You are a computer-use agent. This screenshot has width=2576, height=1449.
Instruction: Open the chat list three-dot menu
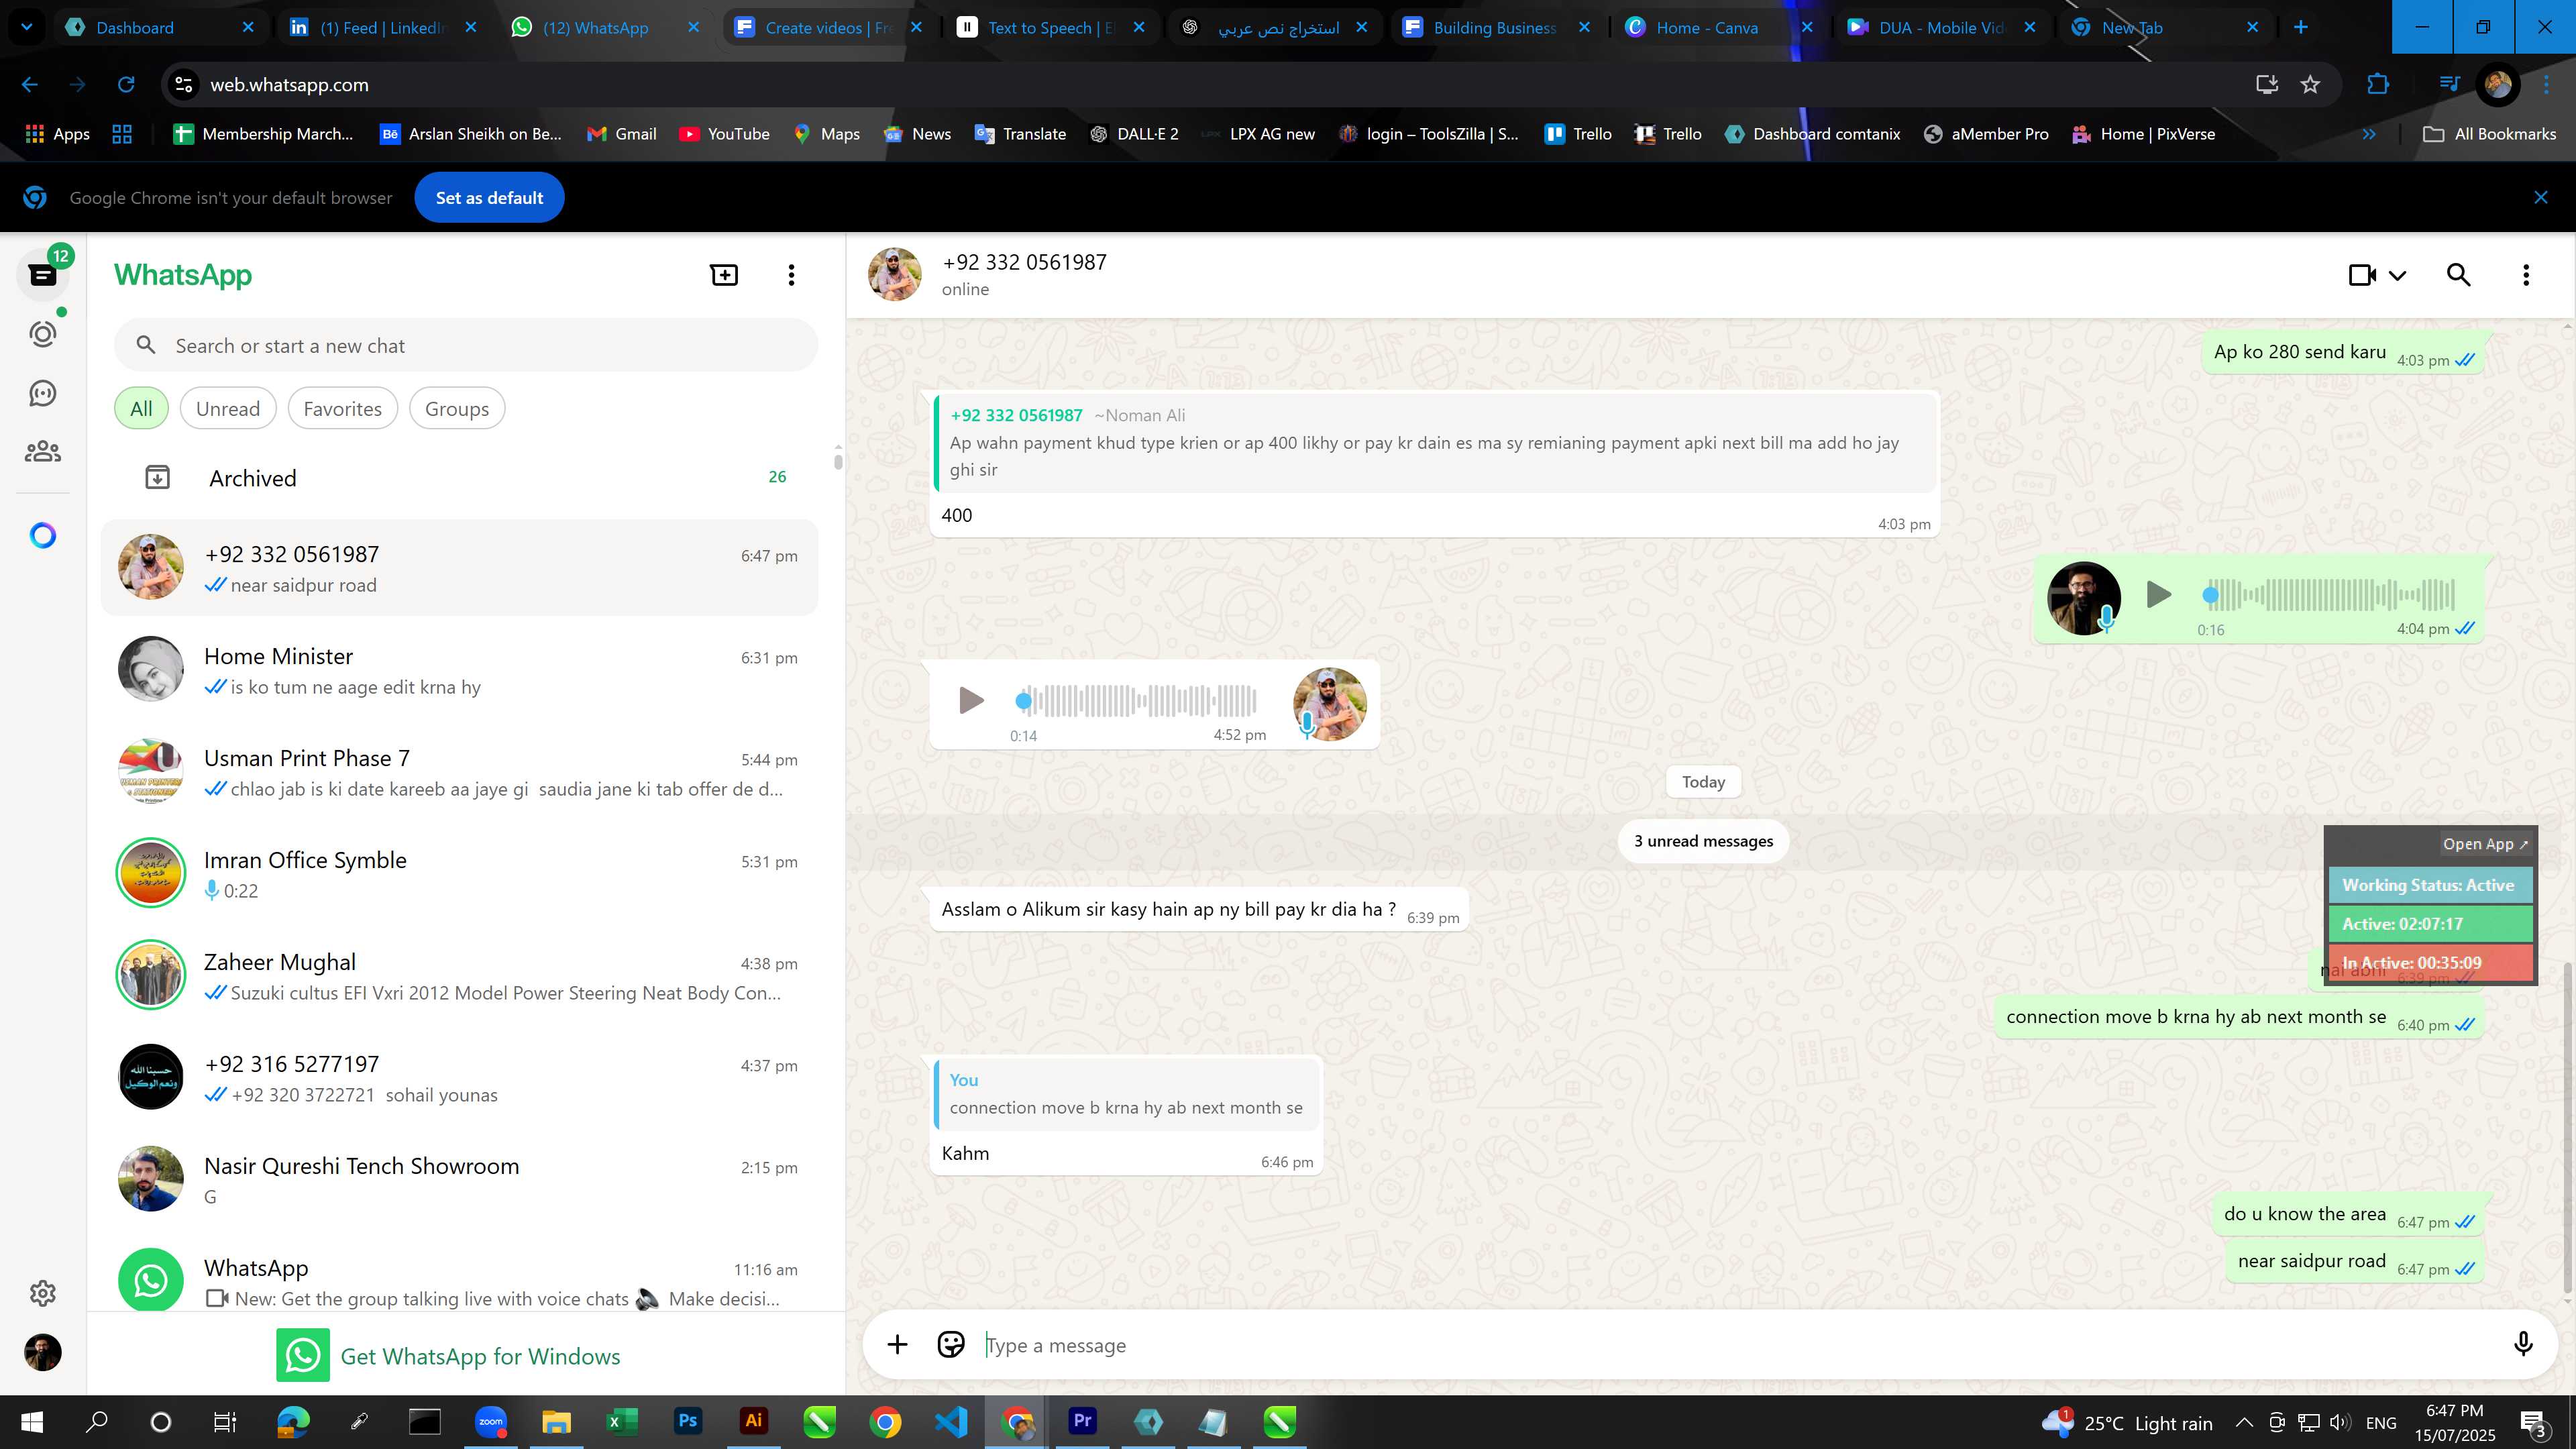[791, 275]
